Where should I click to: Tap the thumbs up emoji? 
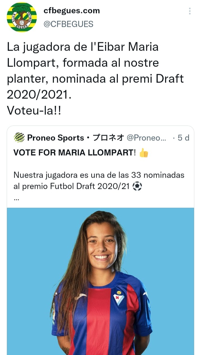144,153
